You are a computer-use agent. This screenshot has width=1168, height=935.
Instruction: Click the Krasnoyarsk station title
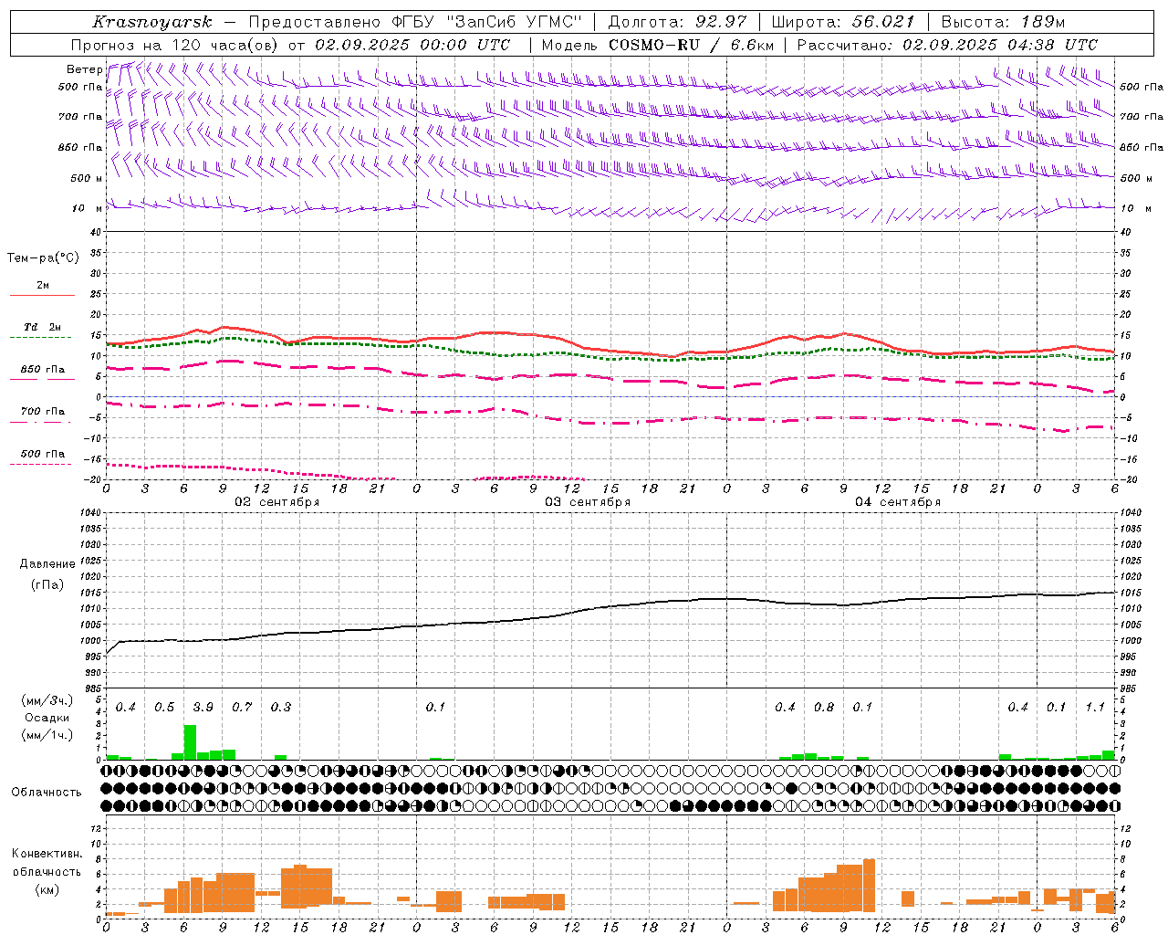pos(151,21)
